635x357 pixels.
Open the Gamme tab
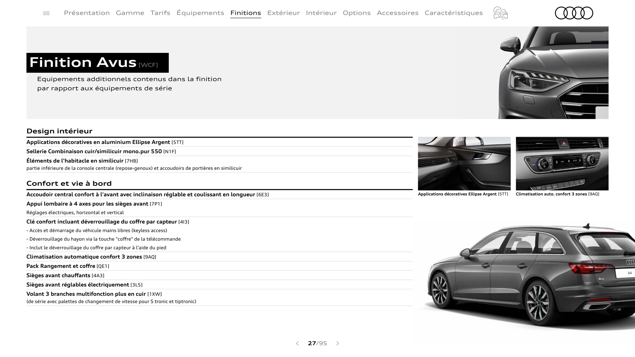[130, 13]
